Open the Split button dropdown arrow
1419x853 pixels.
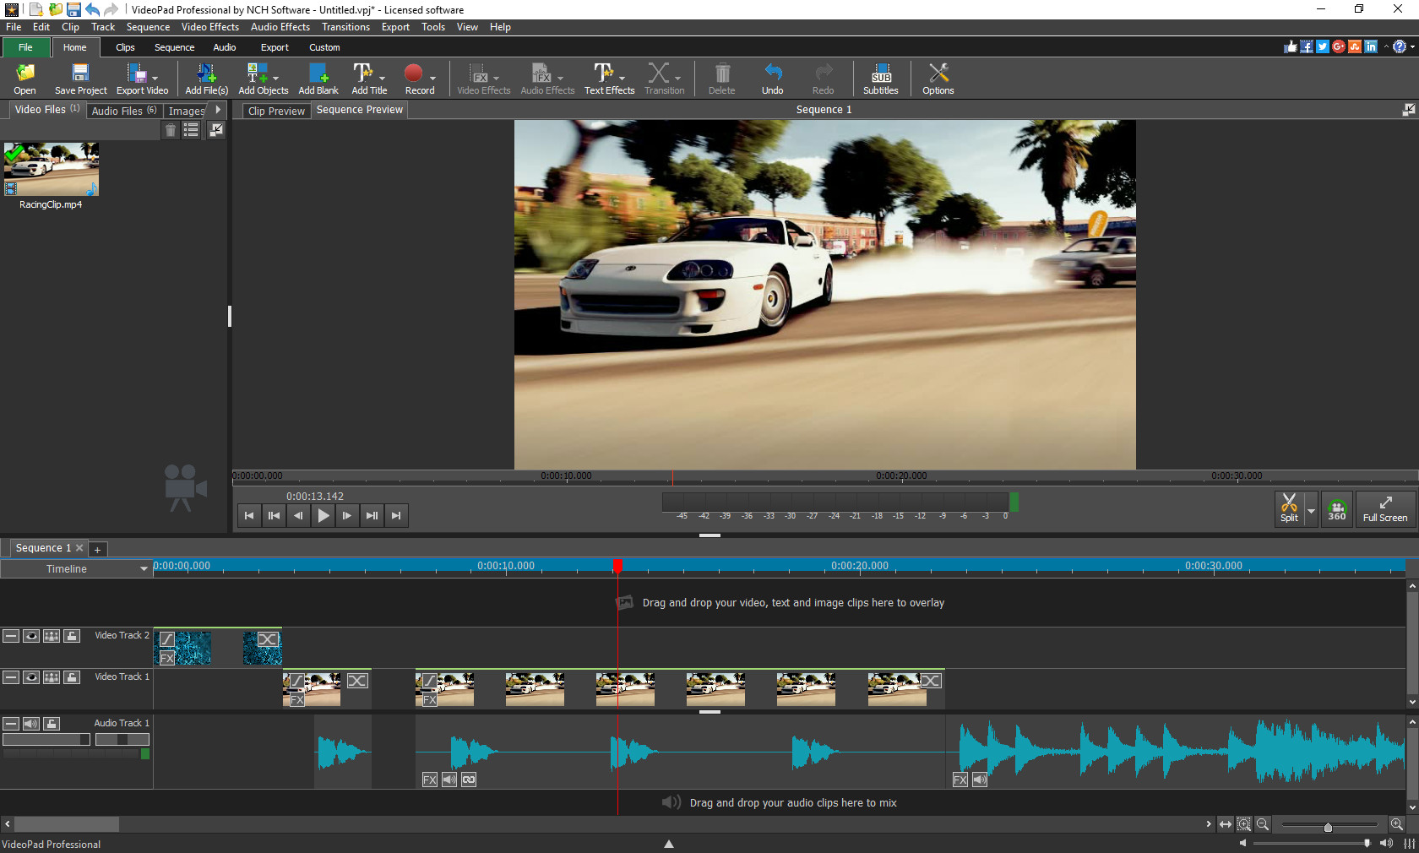1311,508
